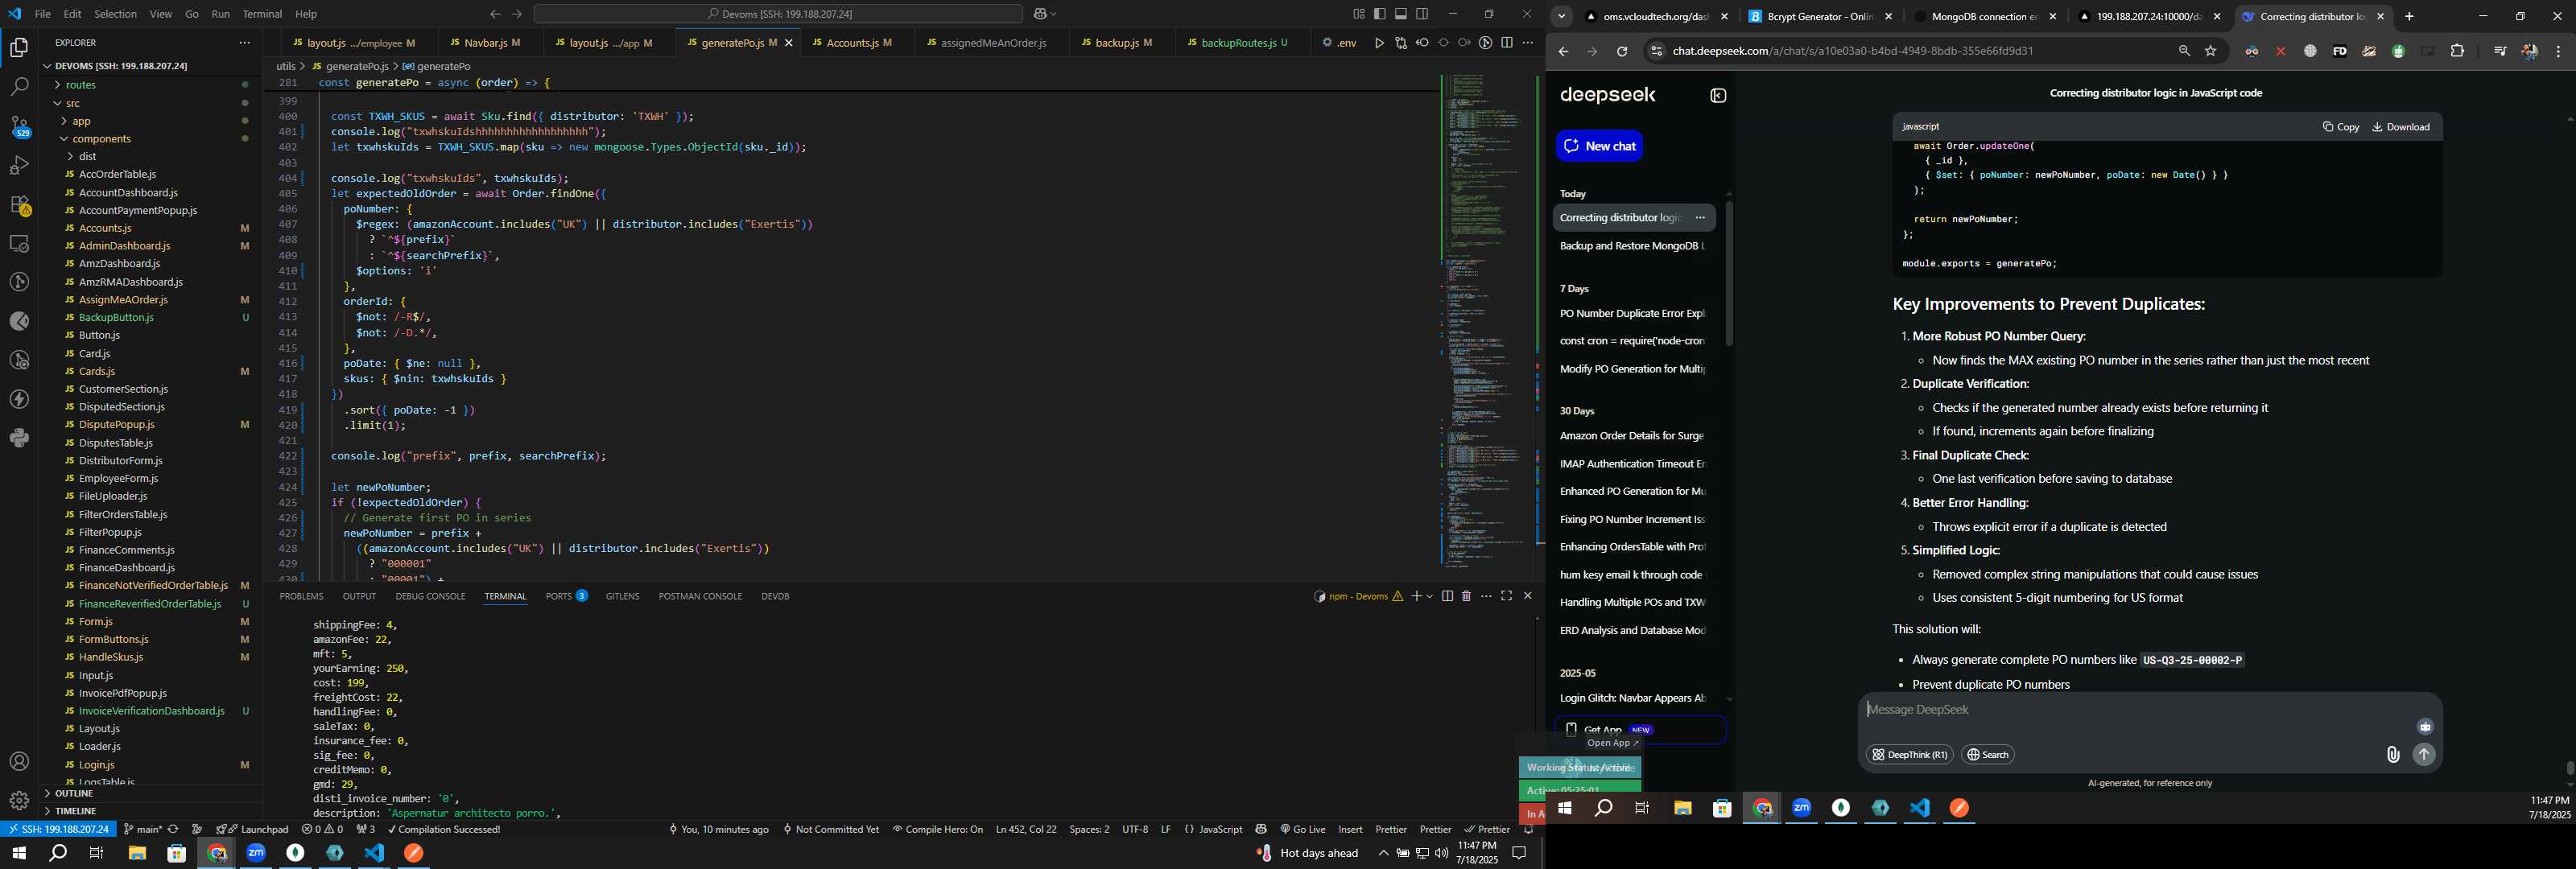Open Microsoft Store from the left taskbar

point(176,853)
